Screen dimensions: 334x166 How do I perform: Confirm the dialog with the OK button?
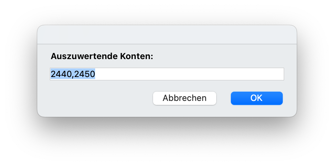point(256,98)
